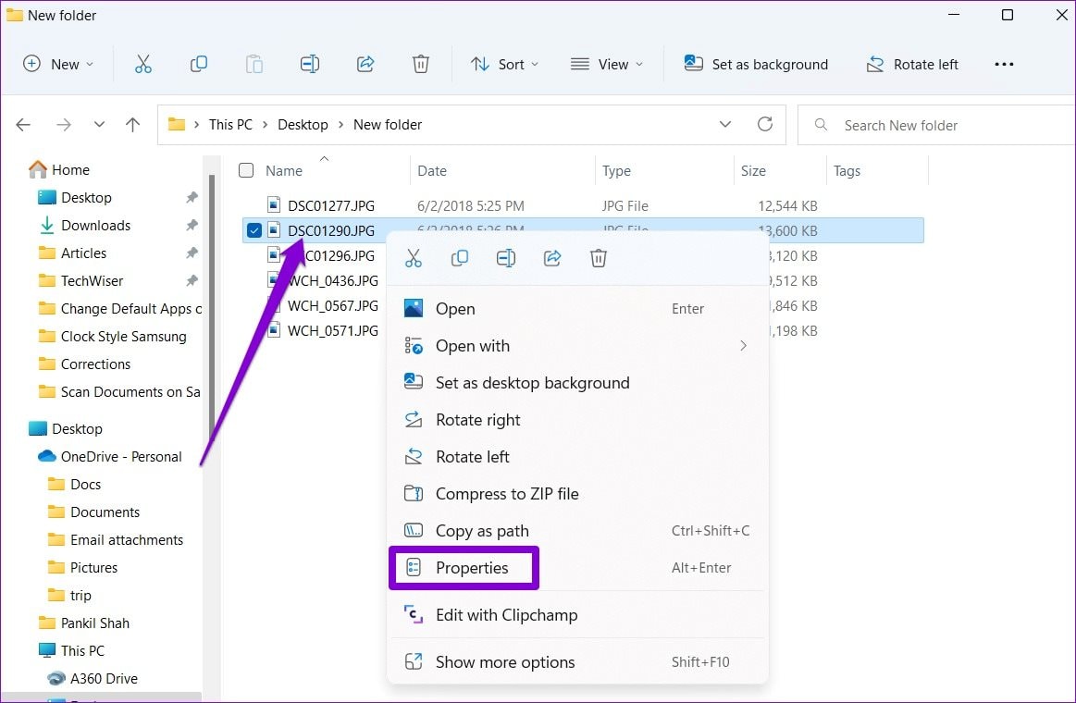Image resolution: width=1076 pixels, height=703 pixels.
Task: Open the Sort dropdown
Action: pyautogui.click(x=504, y=65)
